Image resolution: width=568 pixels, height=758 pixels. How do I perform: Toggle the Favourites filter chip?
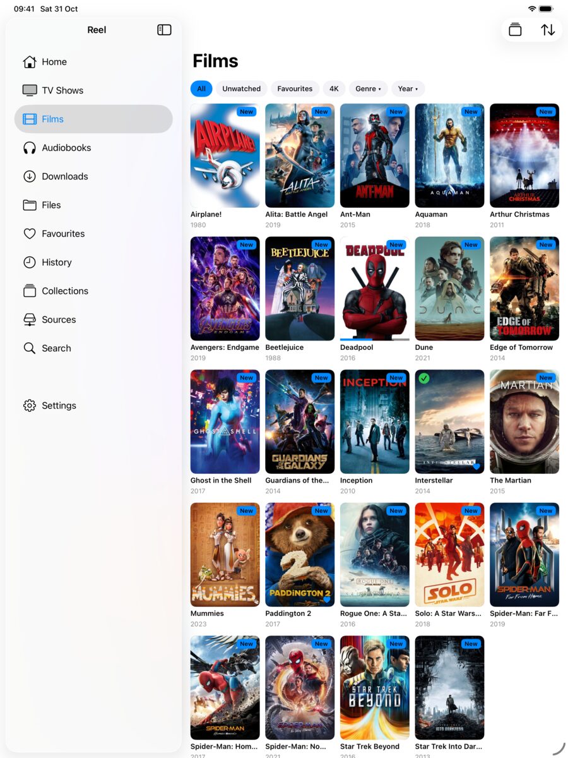tap(295, 88)
